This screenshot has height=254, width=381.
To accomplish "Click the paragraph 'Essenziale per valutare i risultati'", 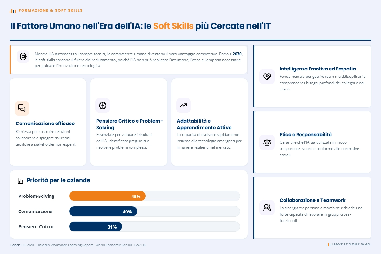I will pos(124,141).
